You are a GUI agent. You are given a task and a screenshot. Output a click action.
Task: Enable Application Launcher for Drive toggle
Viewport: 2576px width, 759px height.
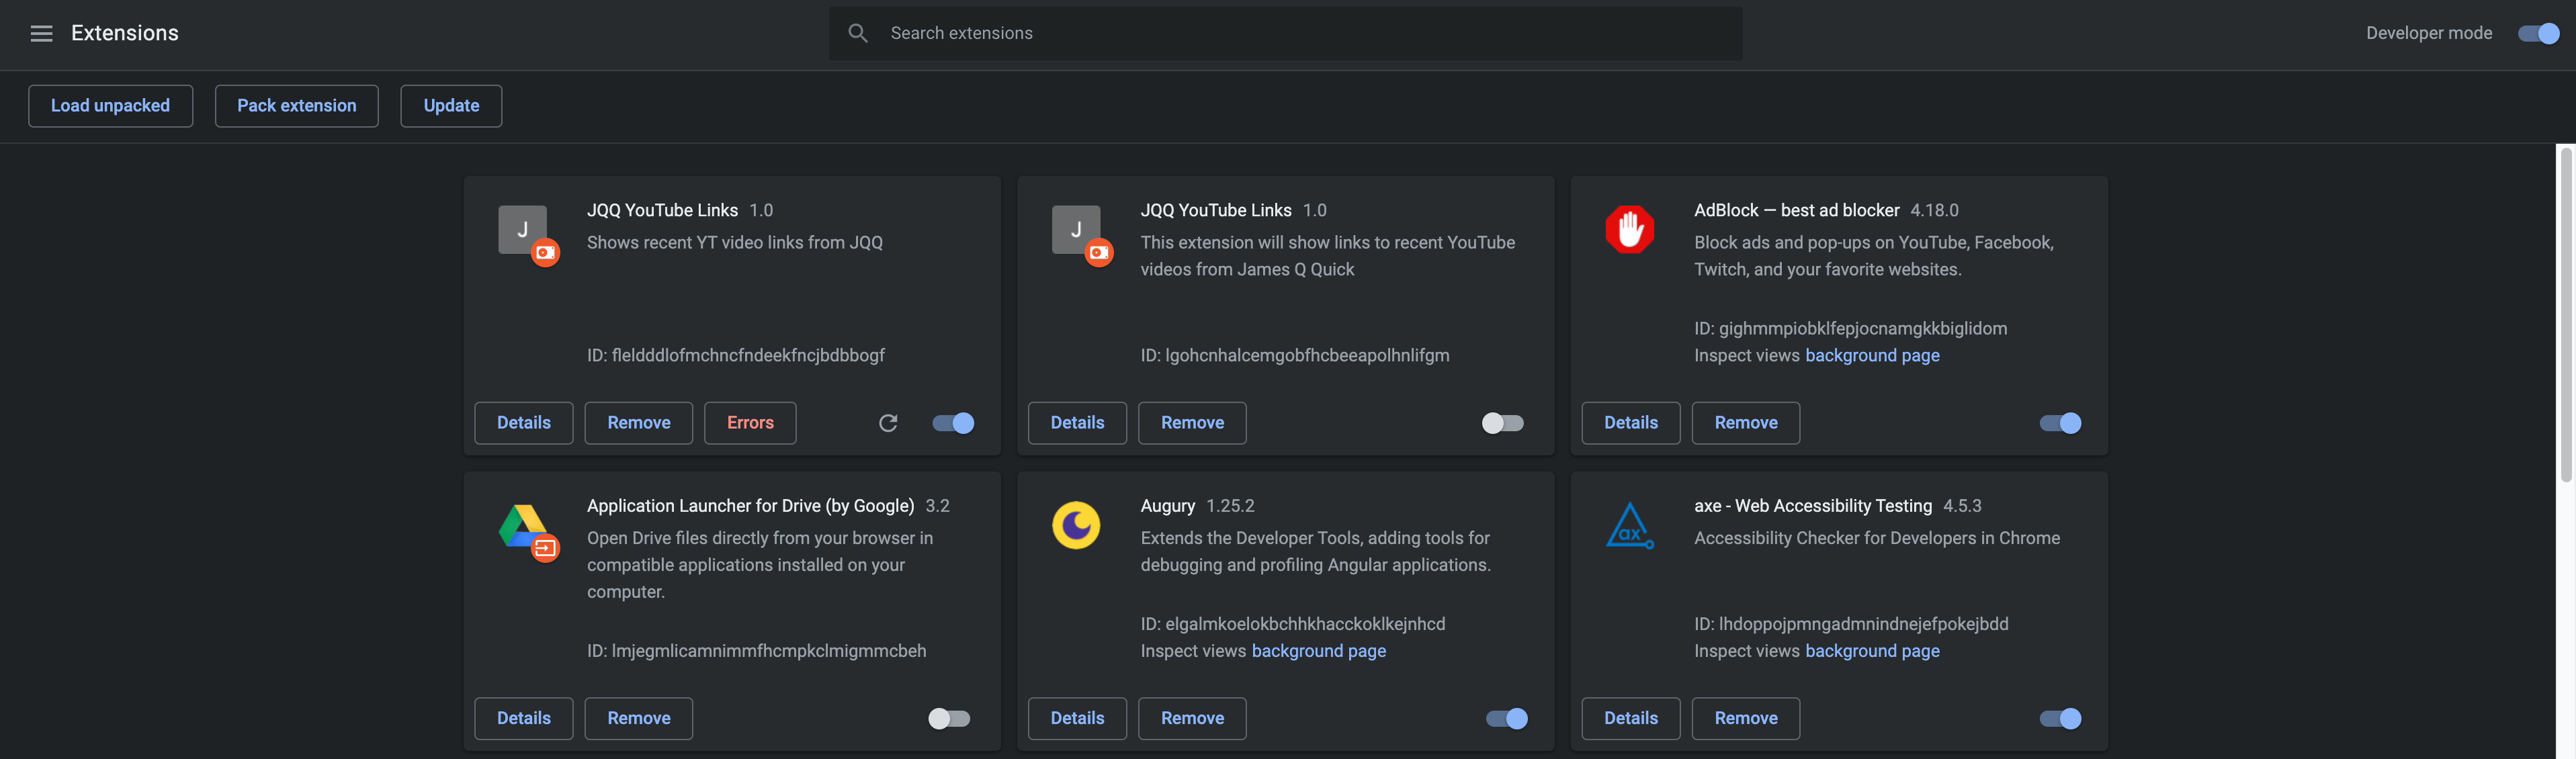coord(949,718)
